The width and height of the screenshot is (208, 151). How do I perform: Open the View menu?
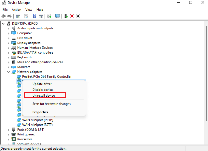[x=29, y=10]
